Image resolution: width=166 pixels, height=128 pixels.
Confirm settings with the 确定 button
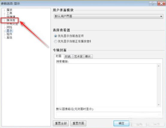121,123
